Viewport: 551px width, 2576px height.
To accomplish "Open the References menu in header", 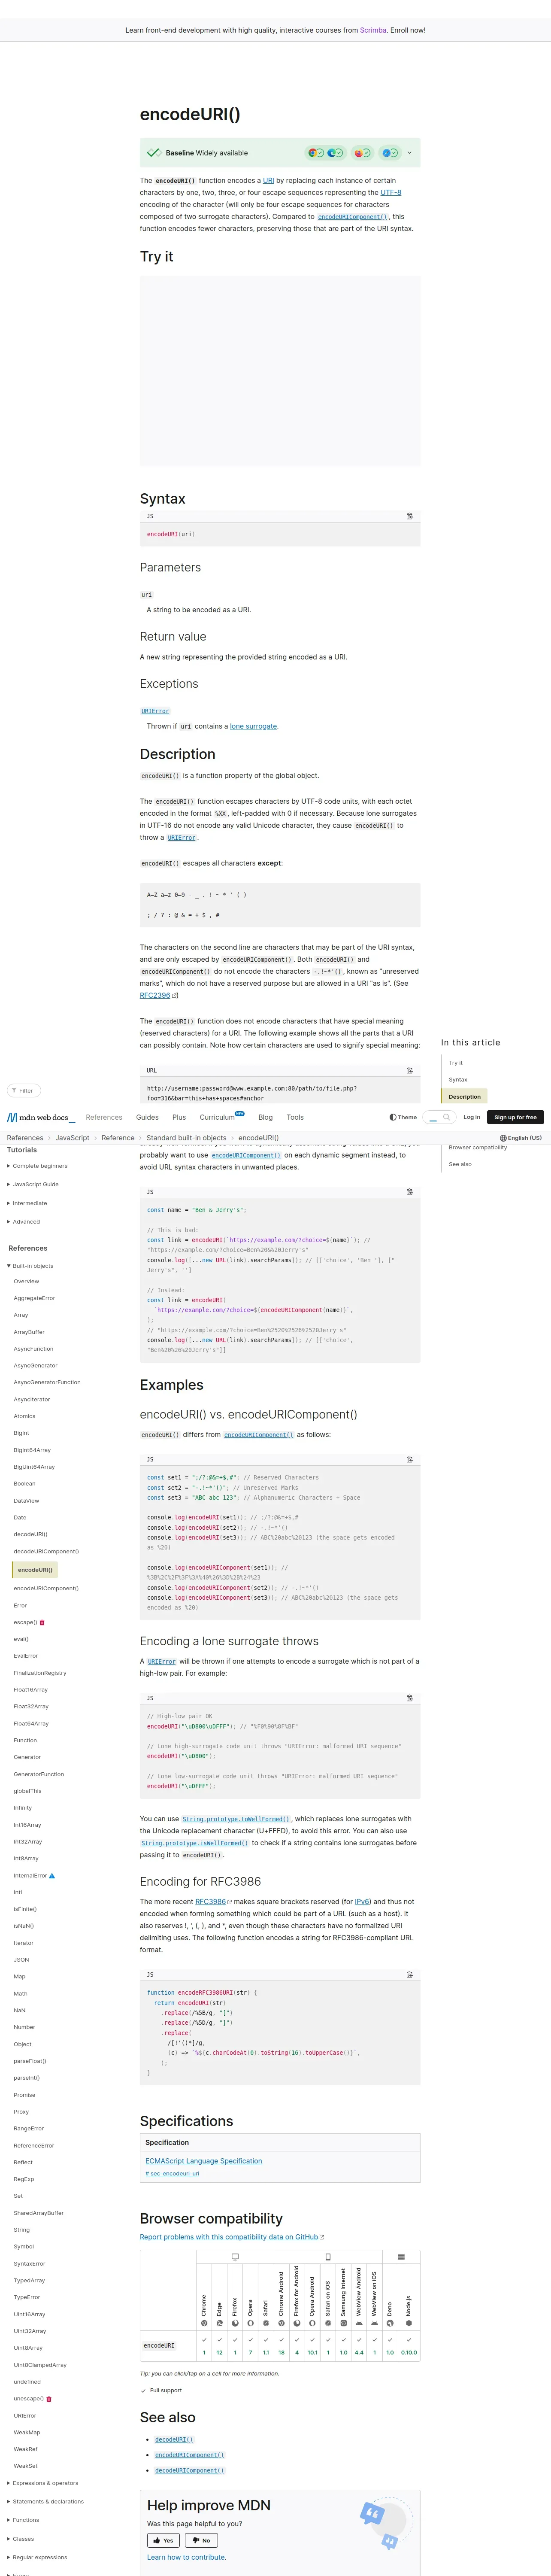I will click(104, 1117).
